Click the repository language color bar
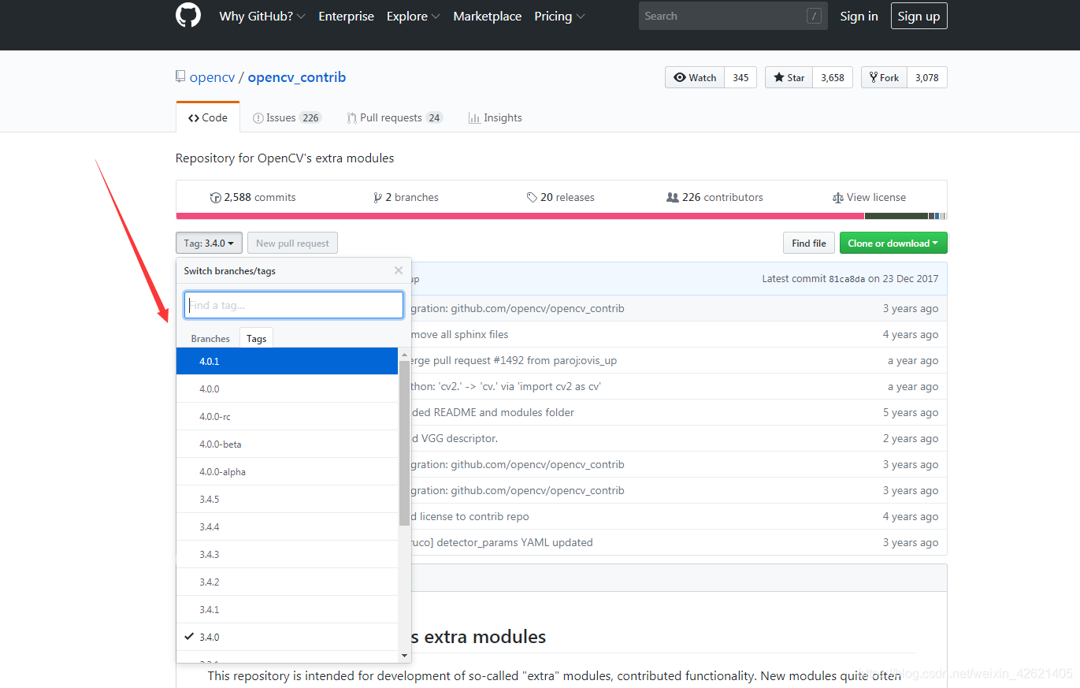 pos(561,216)
